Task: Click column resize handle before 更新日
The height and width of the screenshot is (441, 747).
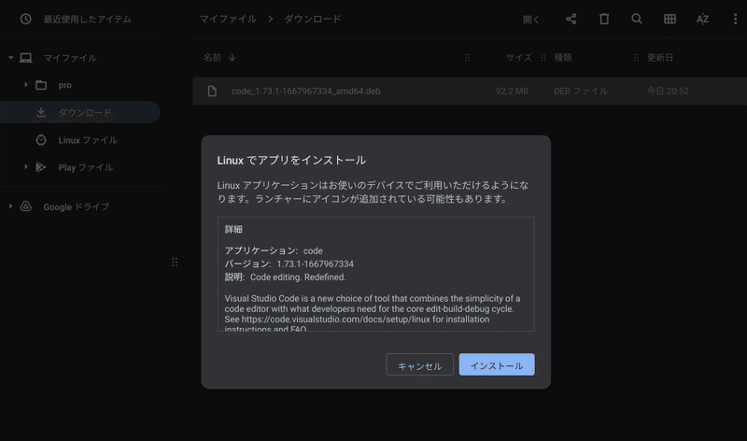Action: pyautogui.click(x=636, y=58)
